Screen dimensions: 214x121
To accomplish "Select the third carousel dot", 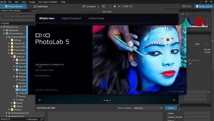I will [110, 100].
